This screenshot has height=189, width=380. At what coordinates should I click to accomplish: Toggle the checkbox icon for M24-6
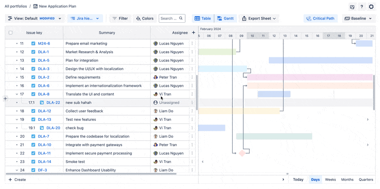(33, 44)
